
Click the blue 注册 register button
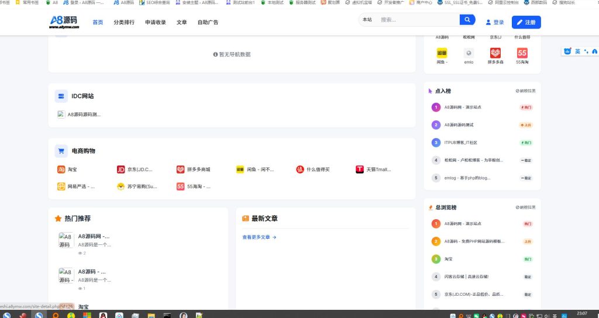click(x=526, y=22)
